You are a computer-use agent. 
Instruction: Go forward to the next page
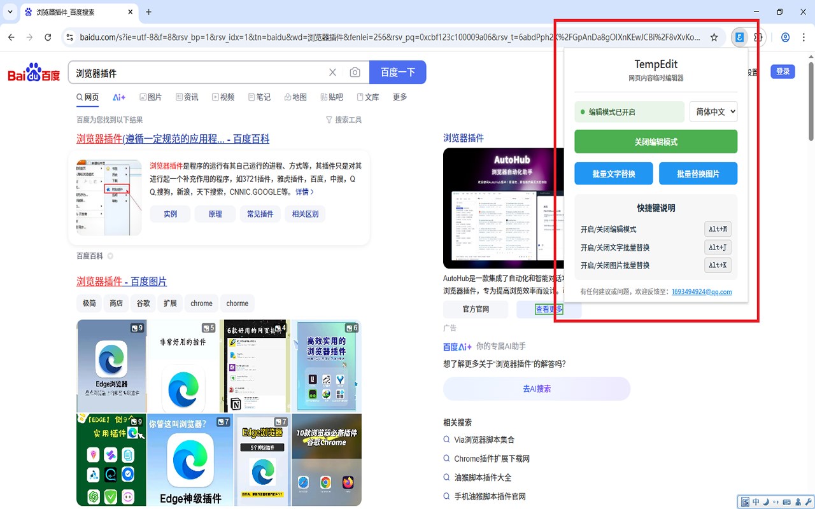[29, 38]
